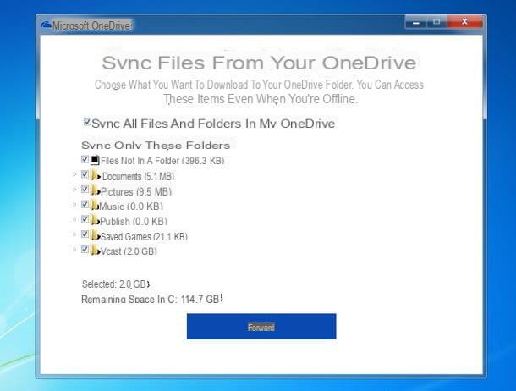Image resolution: width=516 pixels, height=391 pixels.
Task: Uncheck the Pictures folder checkbox
Action: [x=85, y=190]
